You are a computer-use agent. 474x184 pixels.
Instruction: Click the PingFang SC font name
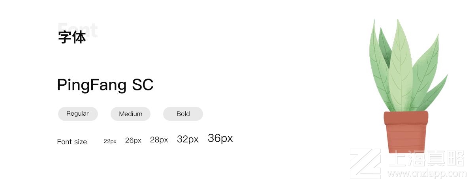(x=105, y=85)
